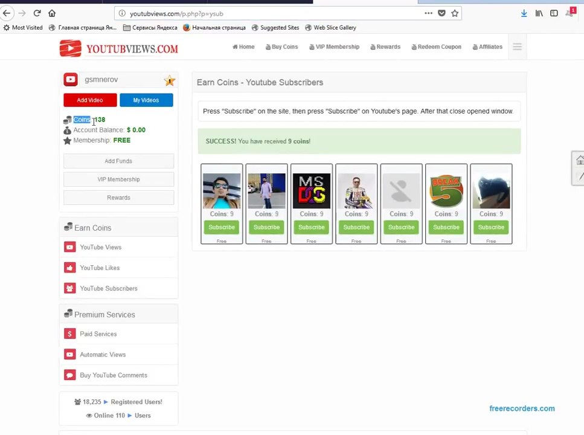
Task: Open VIP Membership in the top navigation
Action: point(335,47)
